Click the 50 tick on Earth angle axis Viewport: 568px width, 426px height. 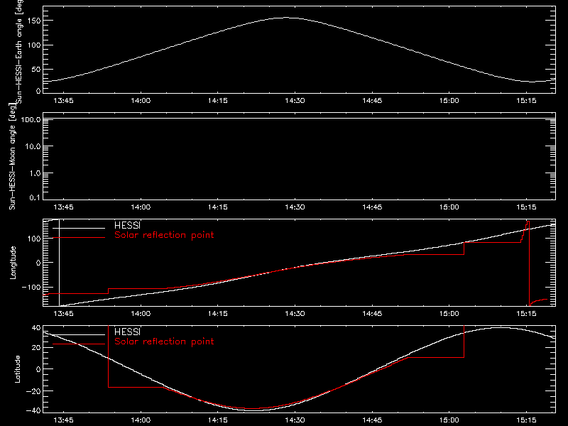(x=36, y=69)
